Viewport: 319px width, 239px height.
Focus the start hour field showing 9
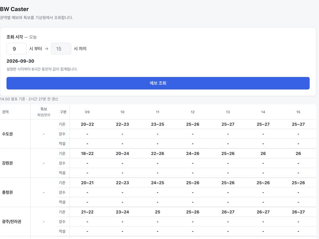coord(16,49)
